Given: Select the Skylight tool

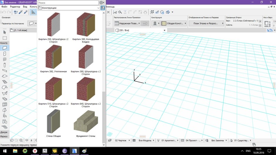Looking at the screenshot, I should pyautogui.click(x=5, y=99).
